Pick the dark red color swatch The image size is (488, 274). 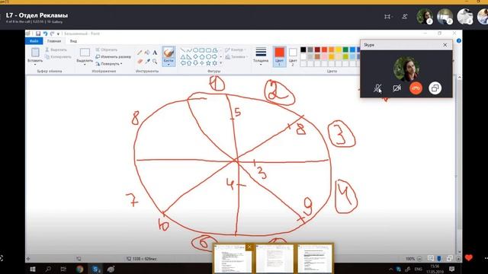coord(317,49)
